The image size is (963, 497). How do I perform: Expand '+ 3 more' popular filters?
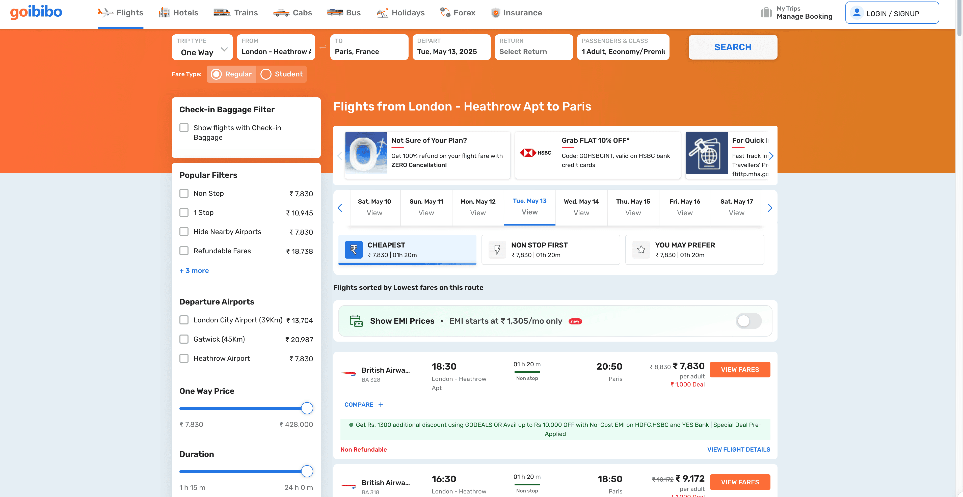coord(194,270)
